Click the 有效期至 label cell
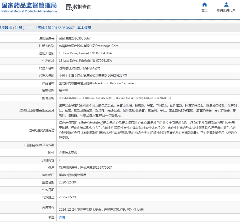The image size is (240, 223). [x=48, y=197]
